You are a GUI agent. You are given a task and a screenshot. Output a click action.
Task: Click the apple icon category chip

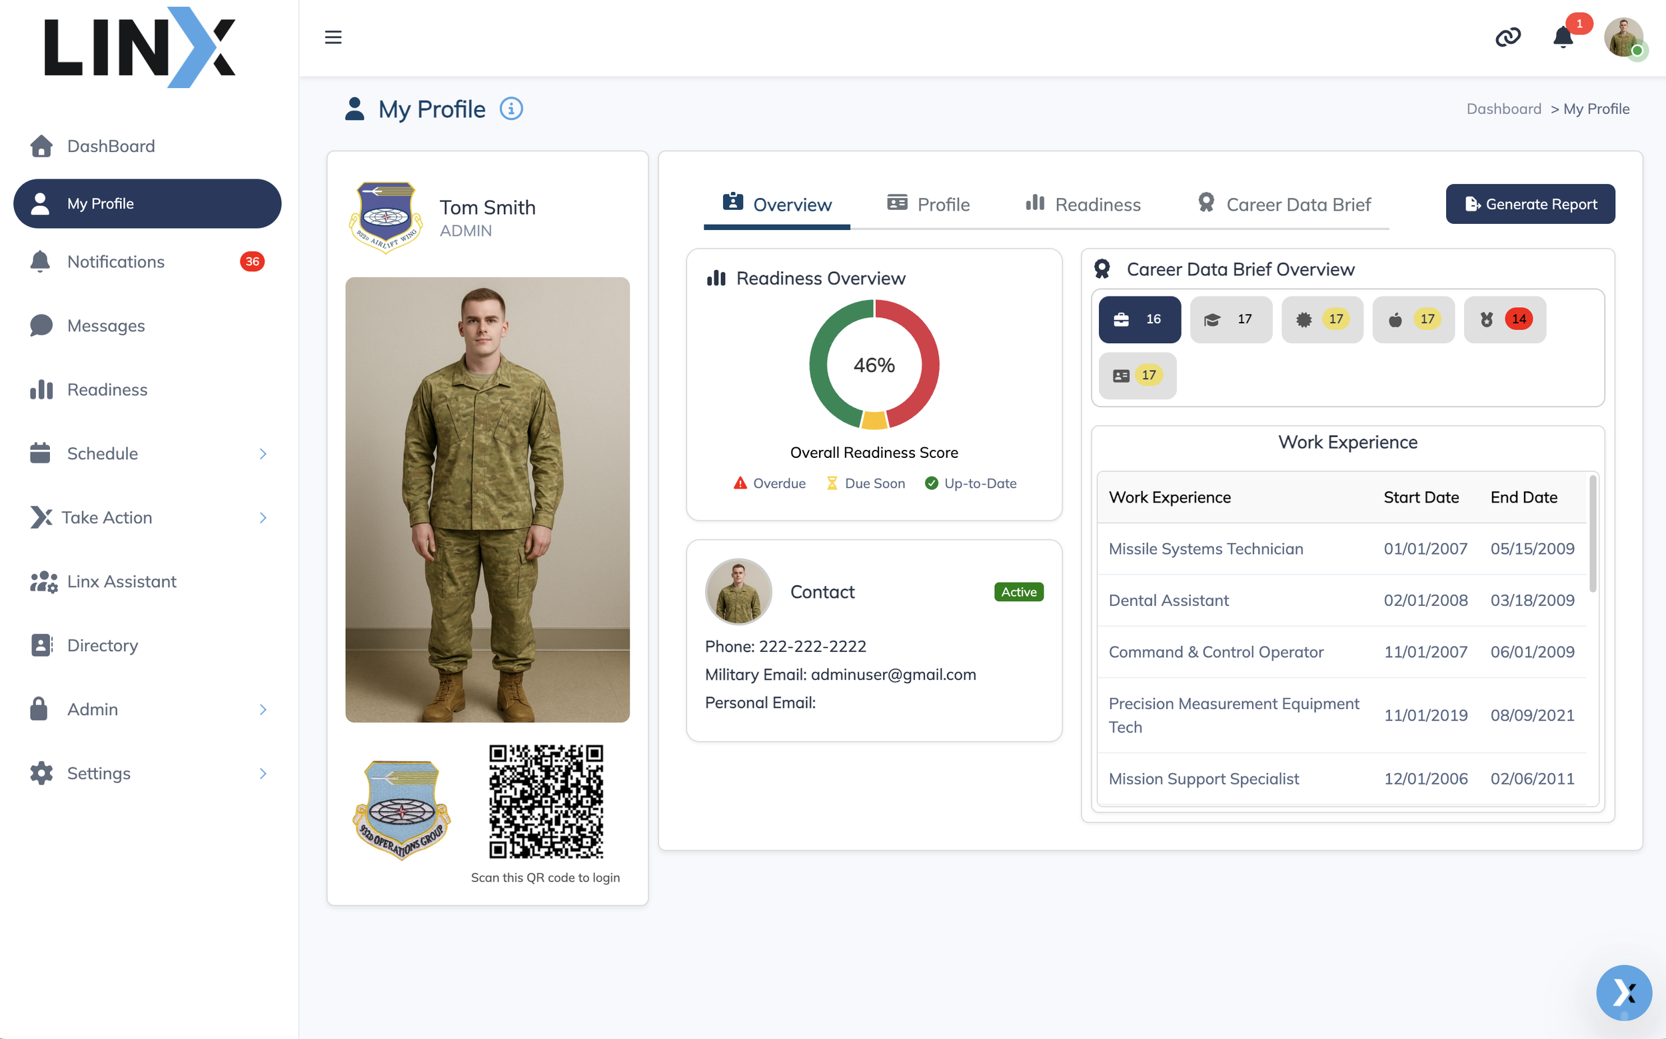(x=1413, y=319)
